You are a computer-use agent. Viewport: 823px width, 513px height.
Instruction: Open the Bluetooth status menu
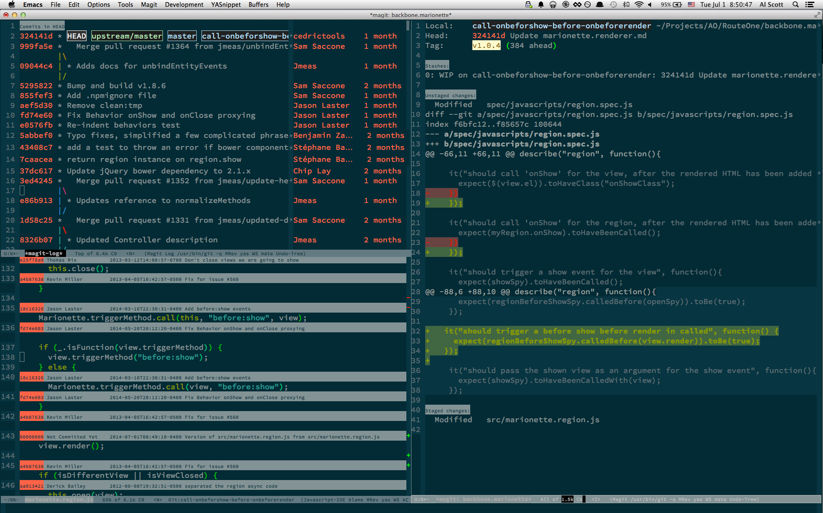tap(626, 5)
